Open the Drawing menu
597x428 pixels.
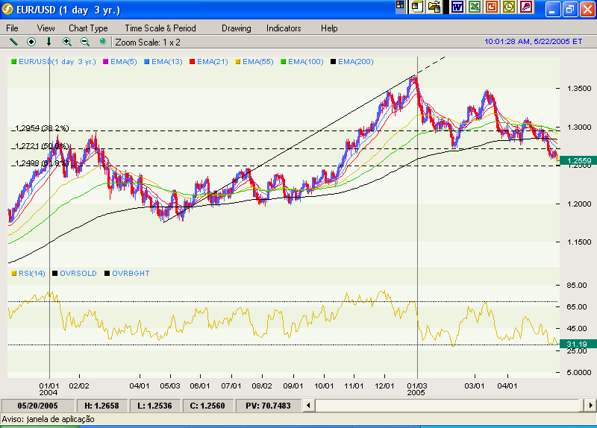[236, 28]
